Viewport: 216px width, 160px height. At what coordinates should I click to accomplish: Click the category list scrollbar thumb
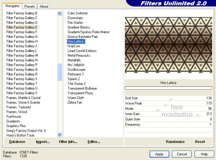(59, 72)
